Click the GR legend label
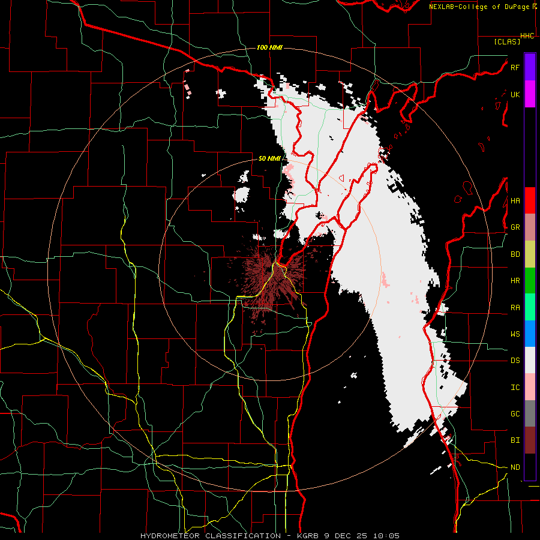Image resolution: width=540 pixels, height=540 pixels. 515,227
